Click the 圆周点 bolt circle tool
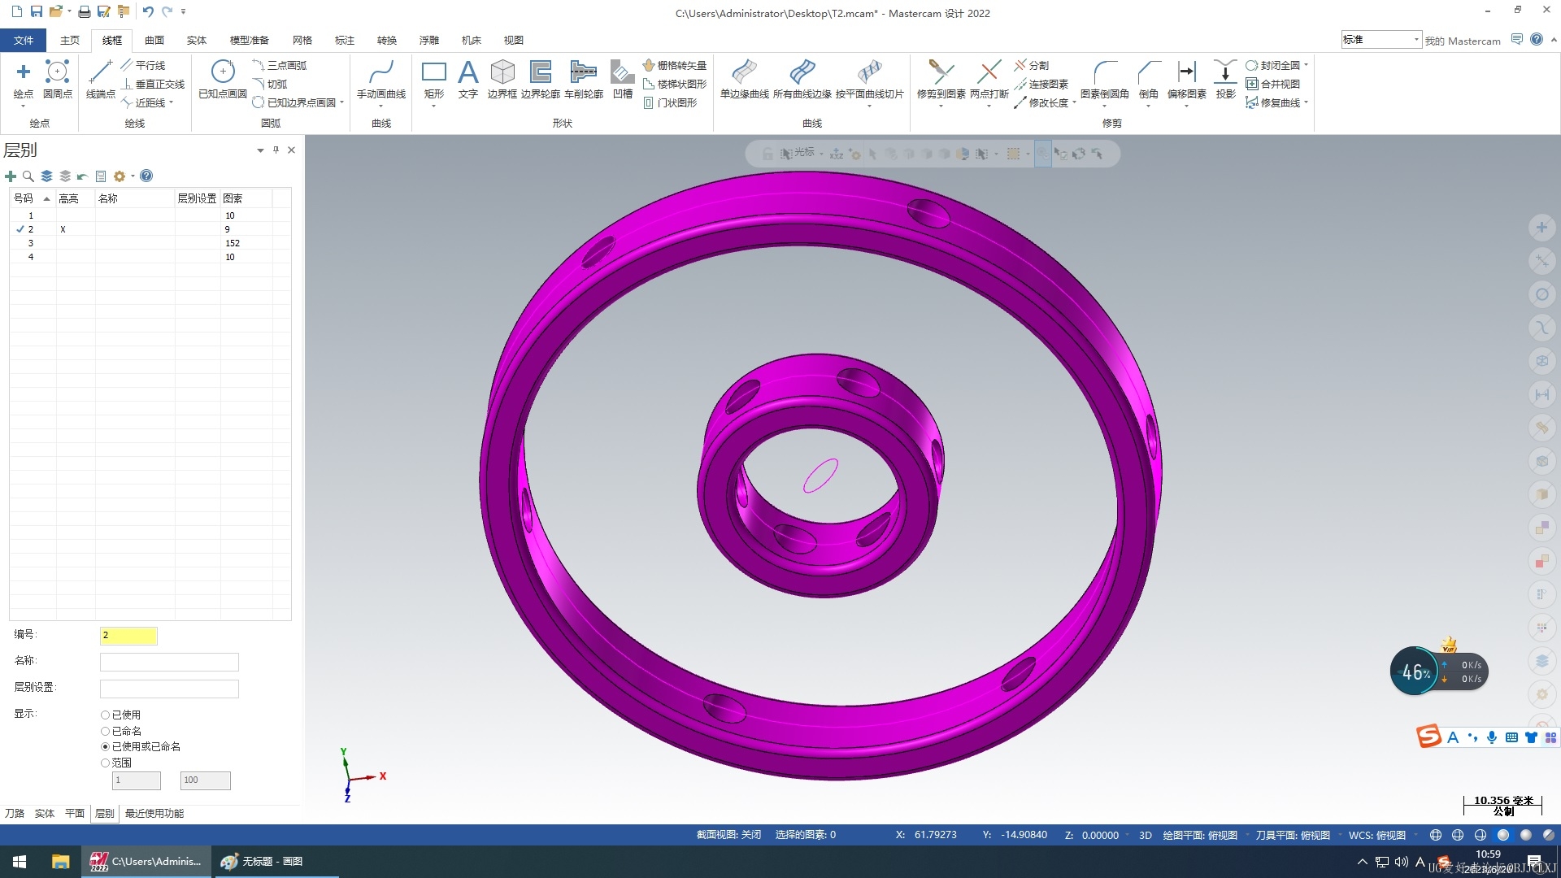The height and width of the screenshot is (878, 1561). pos(57,79)
